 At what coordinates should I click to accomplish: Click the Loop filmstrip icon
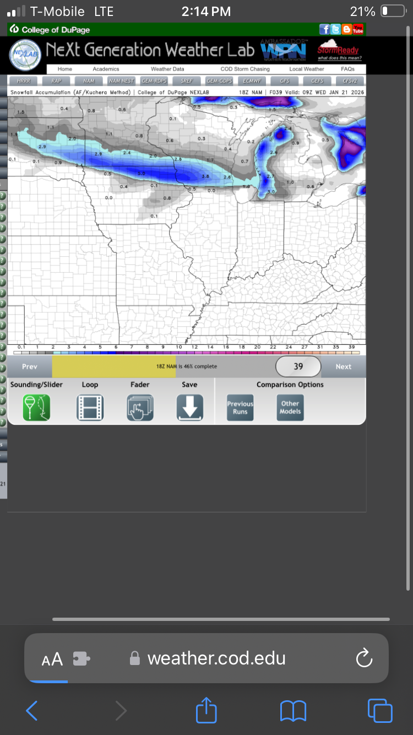[x=90, y=408]
